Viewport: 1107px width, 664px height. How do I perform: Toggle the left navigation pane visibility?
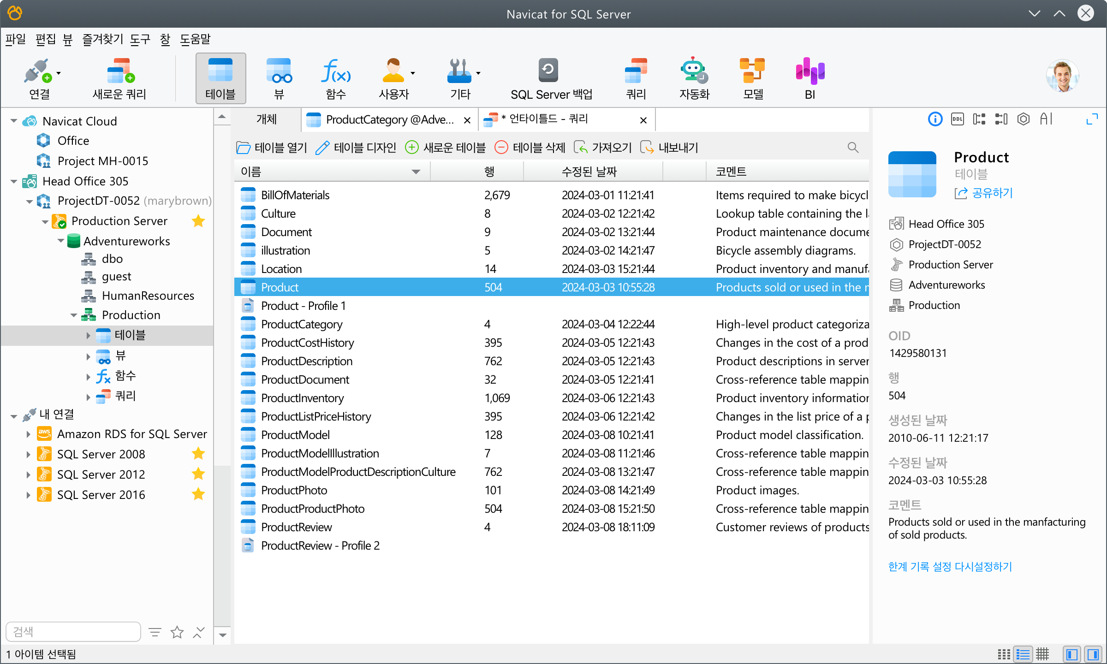click(1072, 654)
